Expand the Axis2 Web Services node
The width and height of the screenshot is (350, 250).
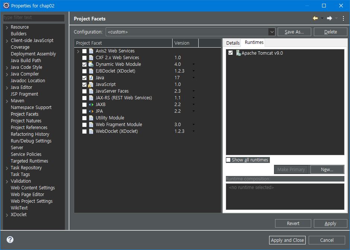coord(78,51)
